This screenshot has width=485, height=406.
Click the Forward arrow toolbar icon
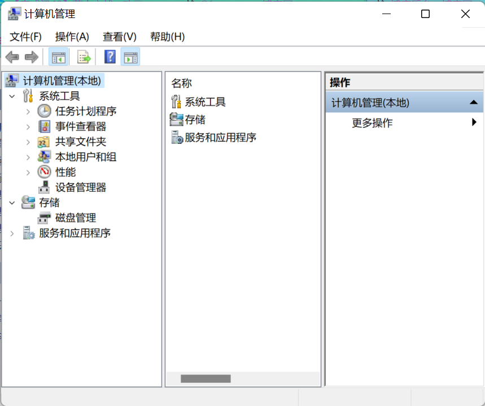[31, 57]
